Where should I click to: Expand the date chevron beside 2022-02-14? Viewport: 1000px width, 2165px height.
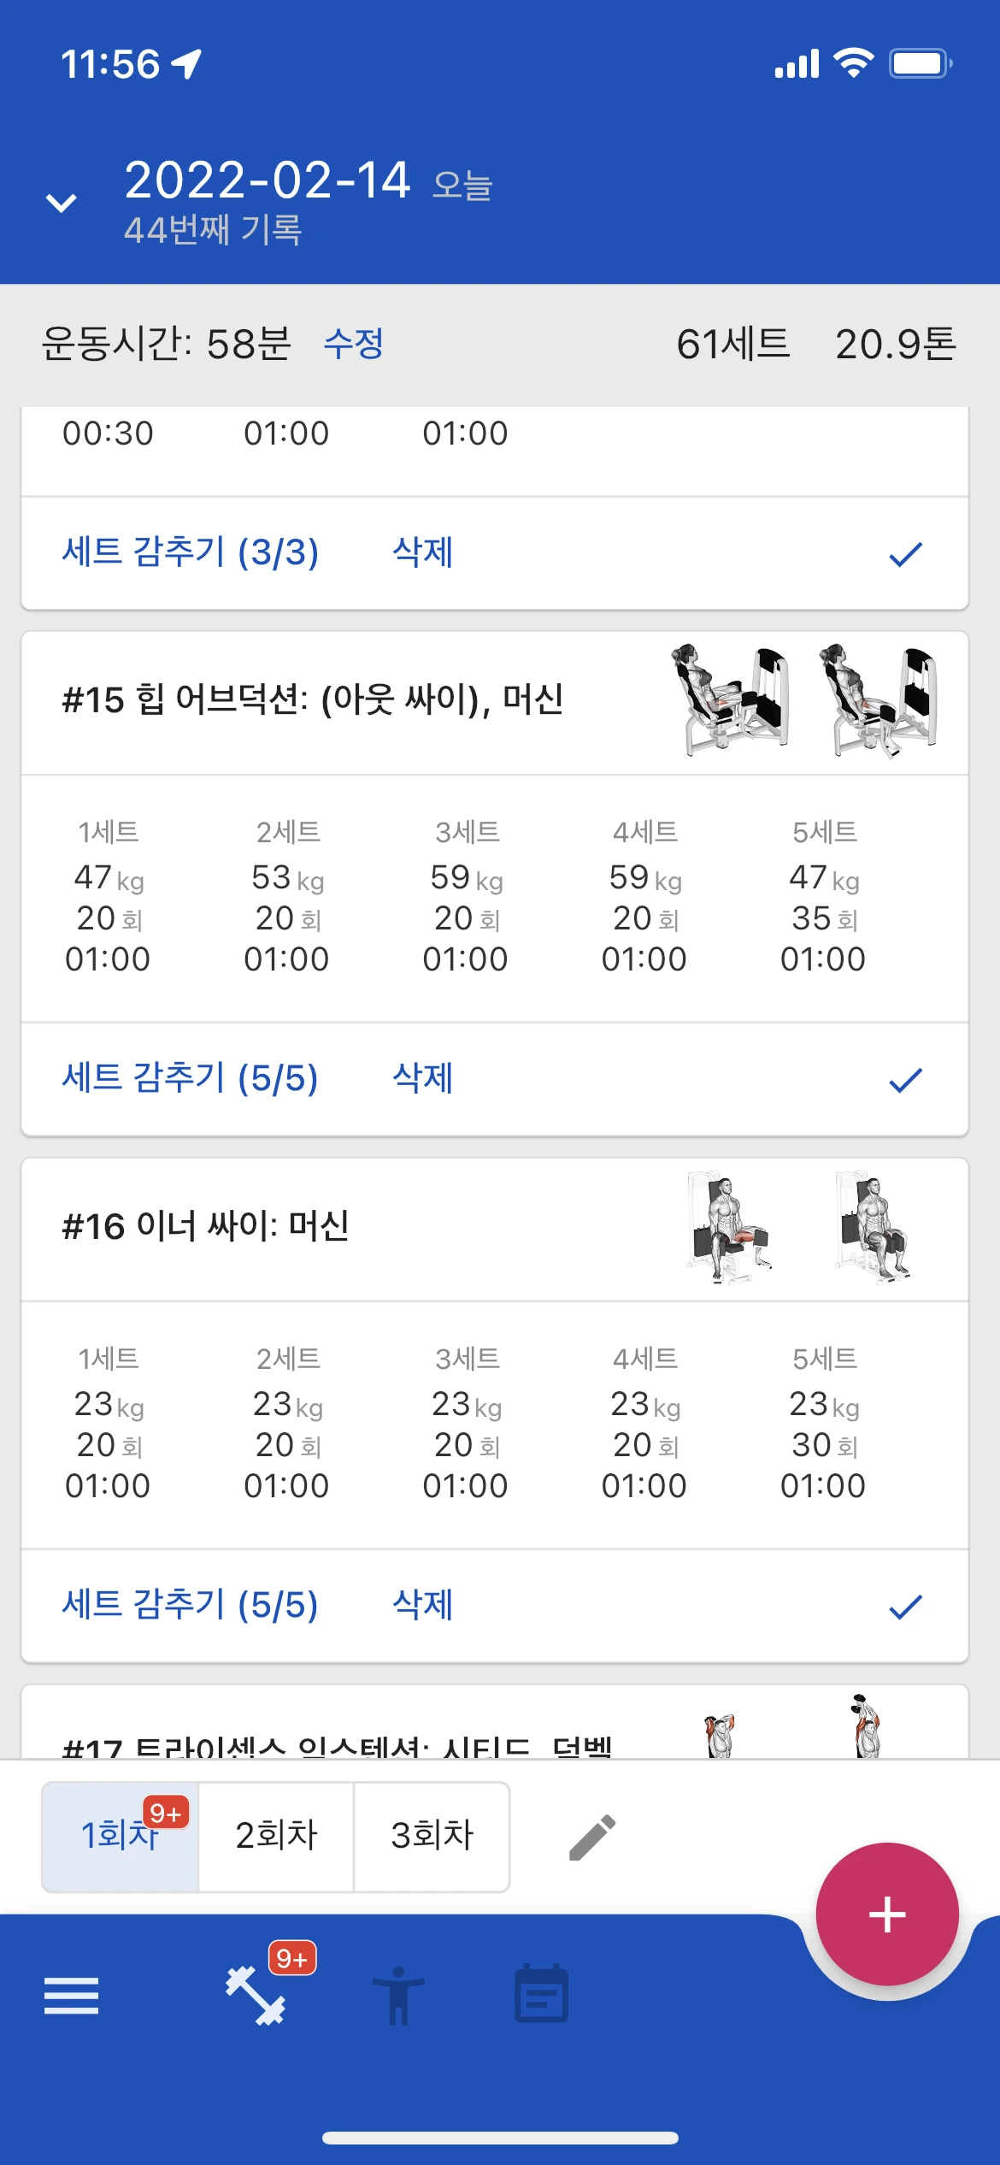(x=61, y=203)
